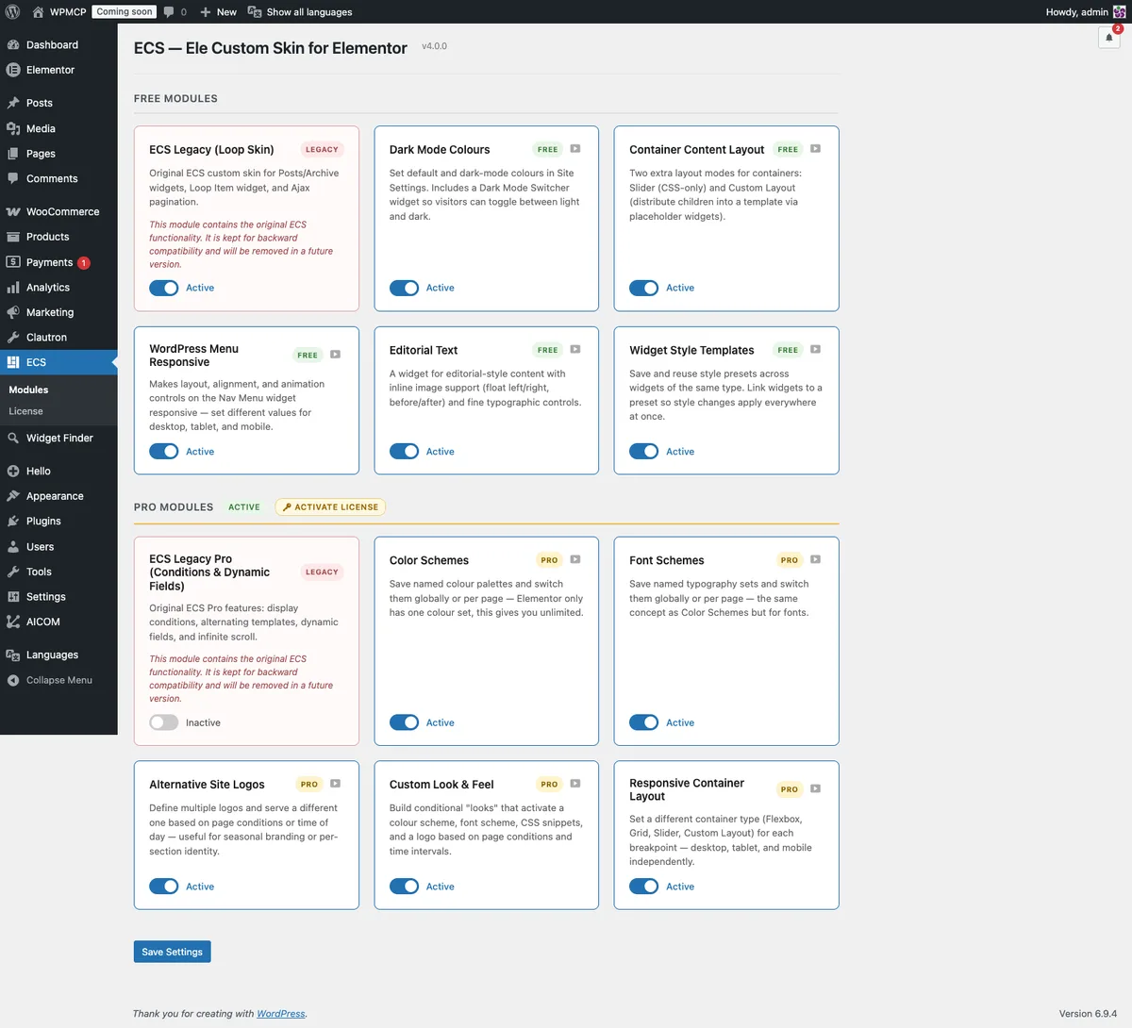Click Elementor icon in sidebar
The image size is (1132, 1028).
click(x=13, y=70)
